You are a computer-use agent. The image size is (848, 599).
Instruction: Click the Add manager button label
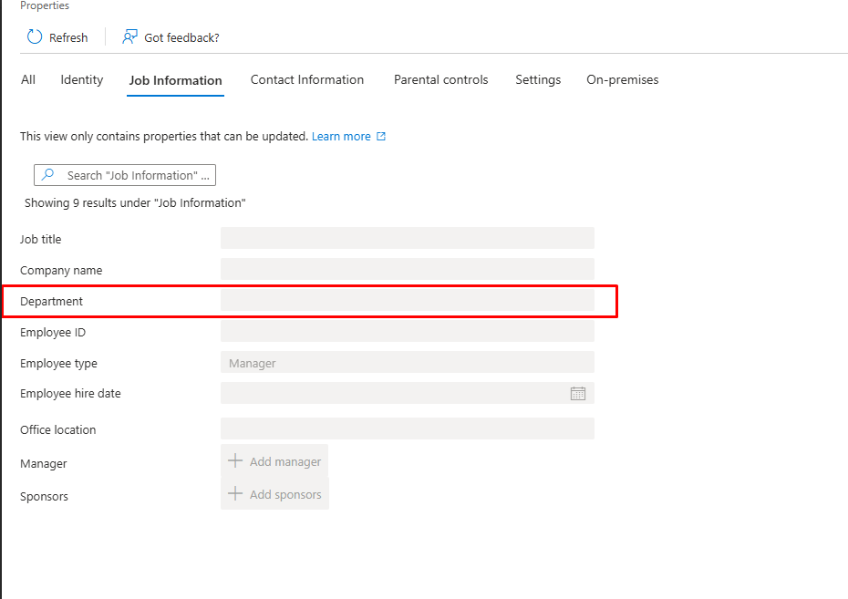(x=285, y=461)
